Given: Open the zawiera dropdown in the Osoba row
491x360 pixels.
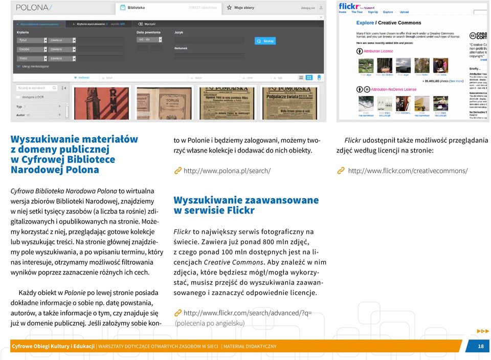Looking at the screenshot, I should (62, 49).
